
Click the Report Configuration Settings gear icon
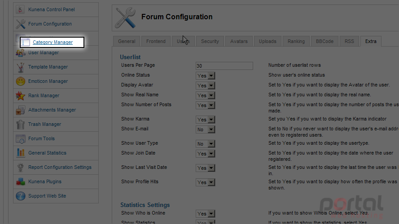pos(20,168)
